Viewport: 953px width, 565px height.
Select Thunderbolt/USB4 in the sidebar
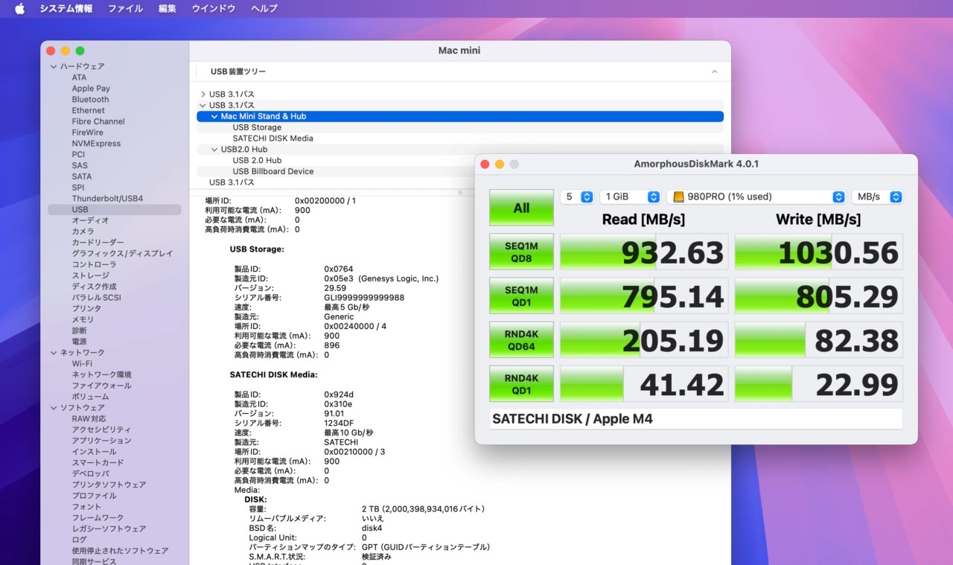click(107, 199)
